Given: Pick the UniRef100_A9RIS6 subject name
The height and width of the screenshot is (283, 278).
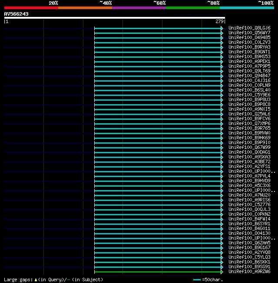Looking at the screenshot, I should pyautogui.click(x=249, y=200).
